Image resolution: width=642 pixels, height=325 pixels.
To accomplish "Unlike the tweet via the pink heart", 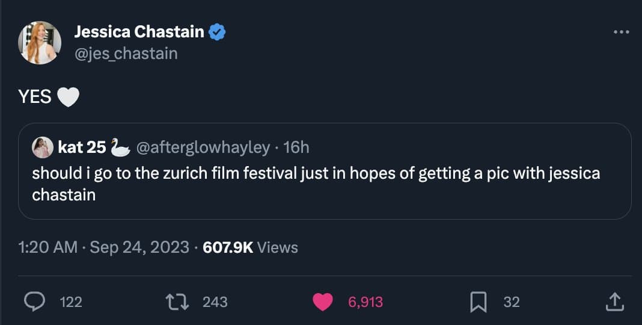I will (323, 302).
